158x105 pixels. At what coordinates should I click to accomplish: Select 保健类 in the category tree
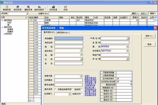[10, 29]
